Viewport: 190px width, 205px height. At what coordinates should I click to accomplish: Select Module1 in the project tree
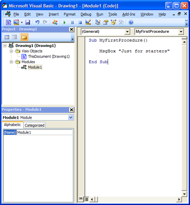(35, 67)
